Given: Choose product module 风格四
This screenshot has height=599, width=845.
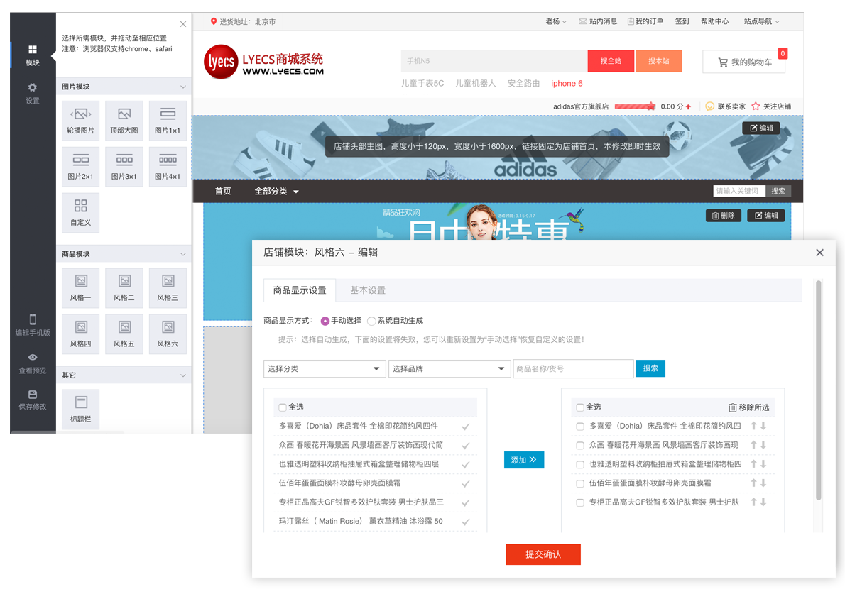Looking at the screenshot, I should pos(80,334).
